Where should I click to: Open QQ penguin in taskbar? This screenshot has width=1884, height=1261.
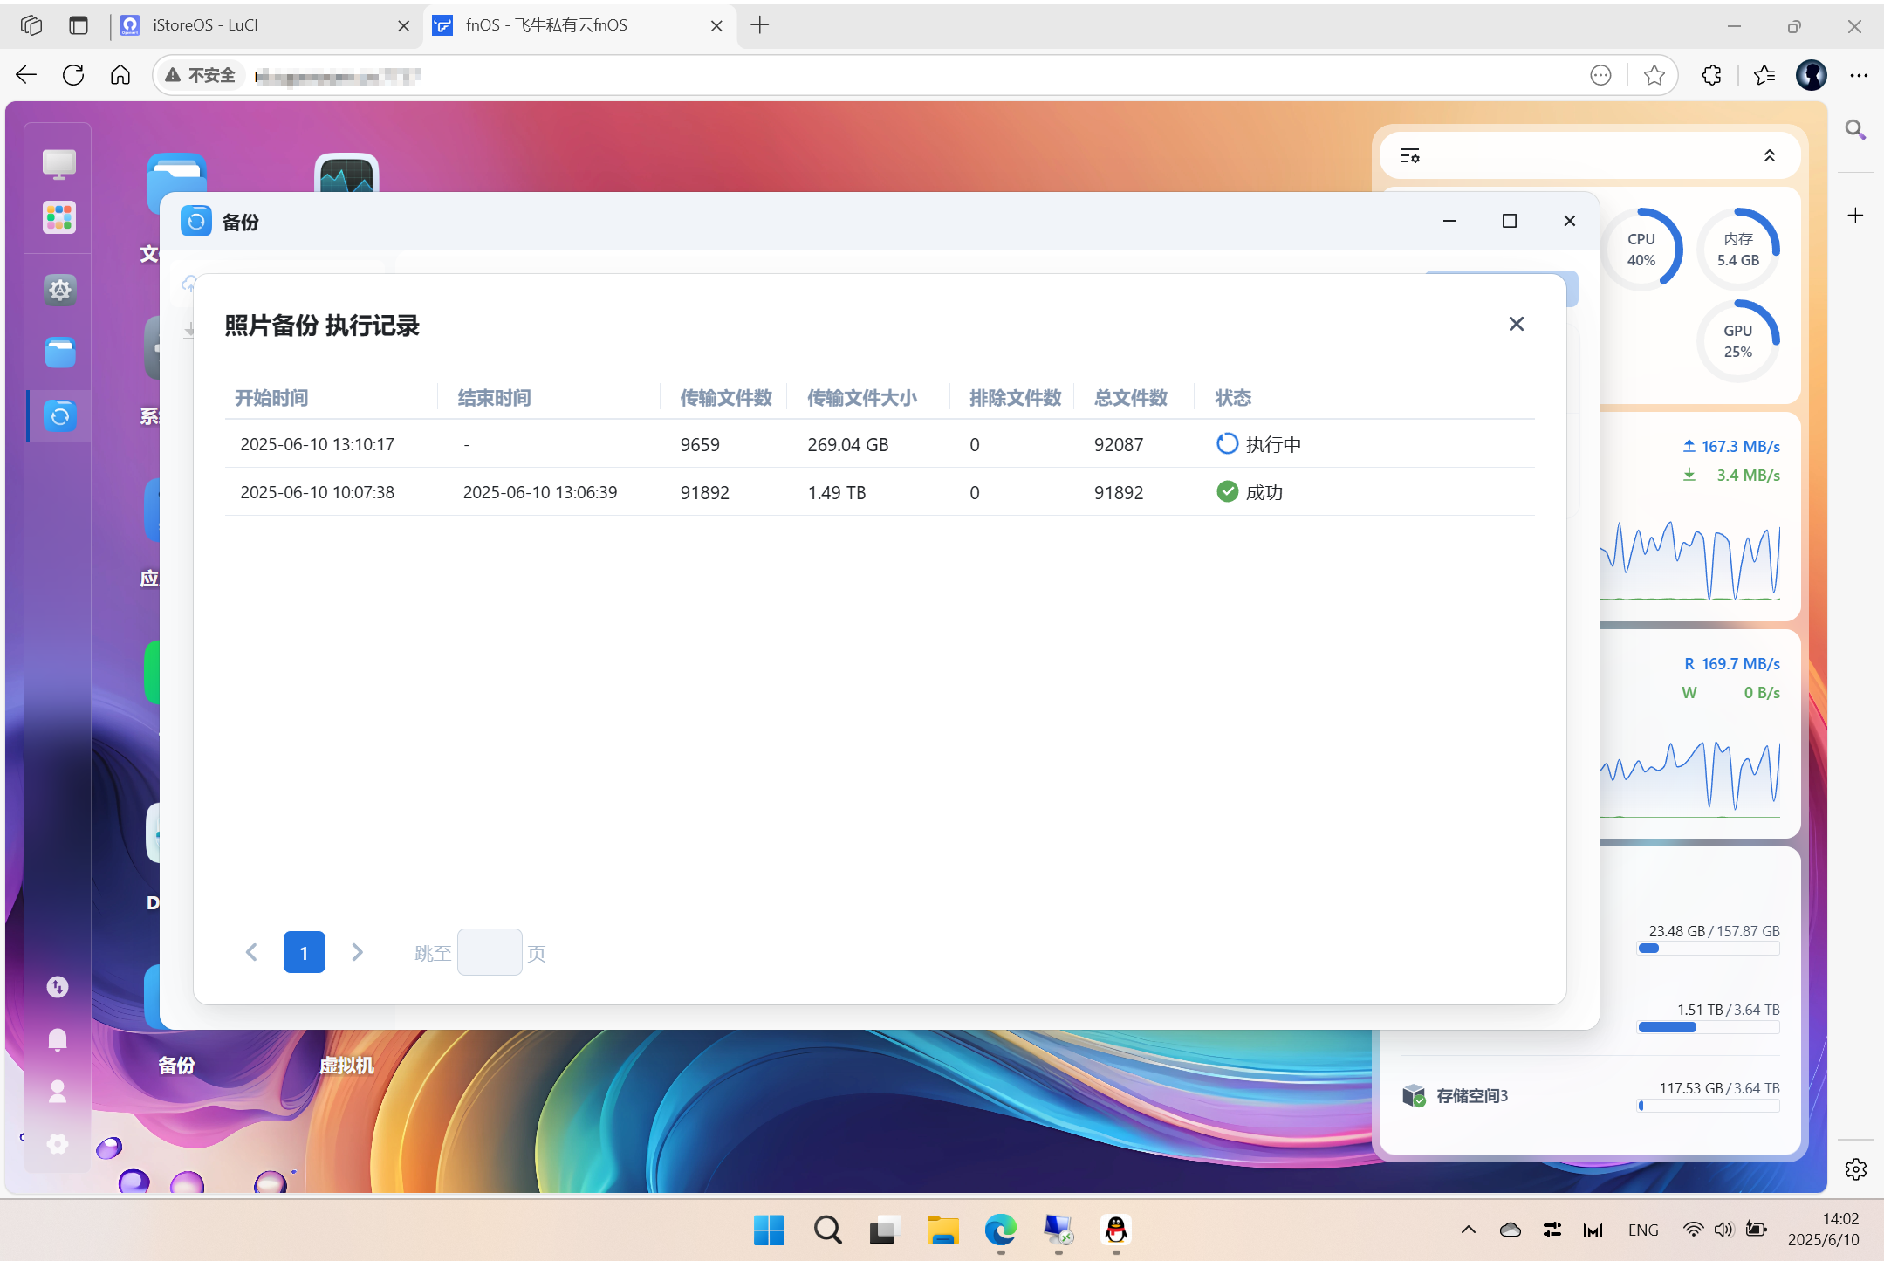pyautogui.click(x=1116, y=1230)
